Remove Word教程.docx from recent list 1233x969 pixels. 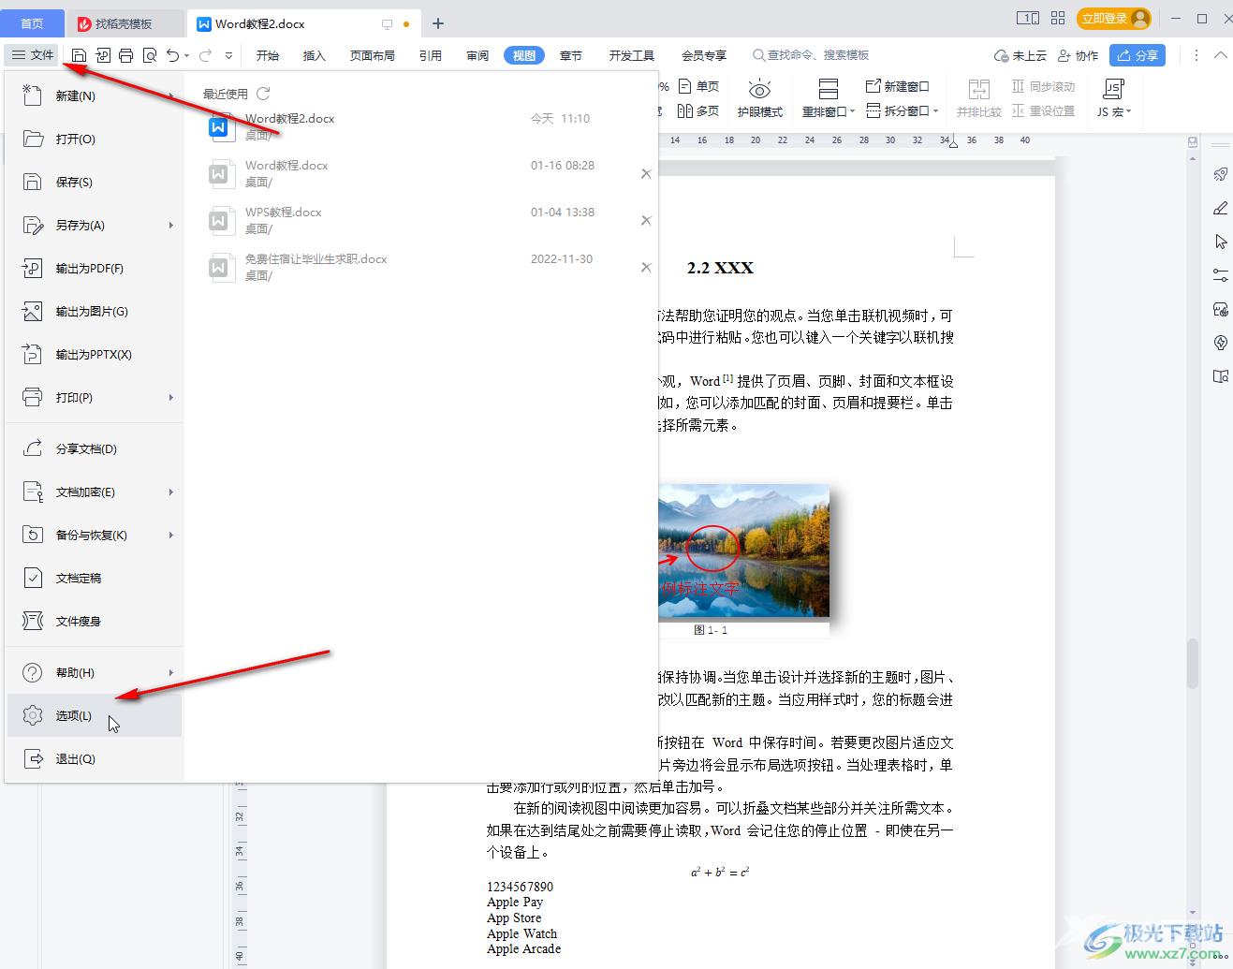[646, 173]
